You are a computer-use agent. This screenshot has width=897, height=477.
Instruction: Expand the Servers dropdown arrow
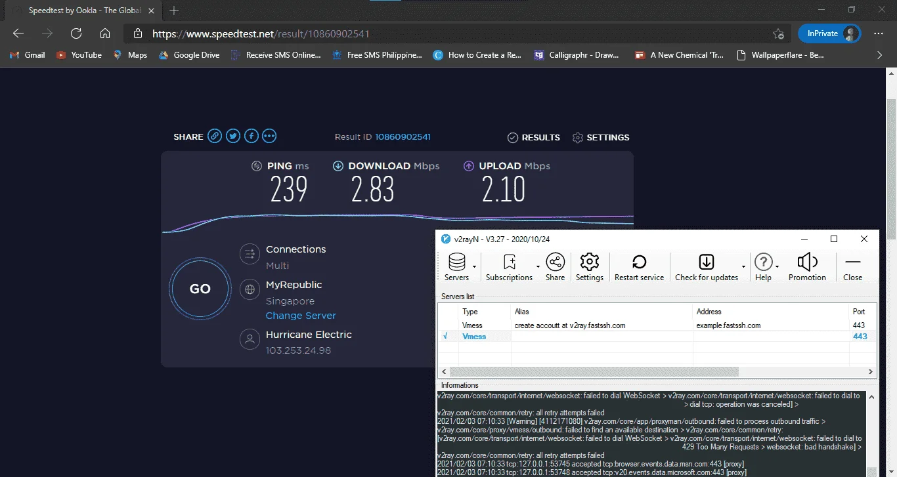[474, 266]
